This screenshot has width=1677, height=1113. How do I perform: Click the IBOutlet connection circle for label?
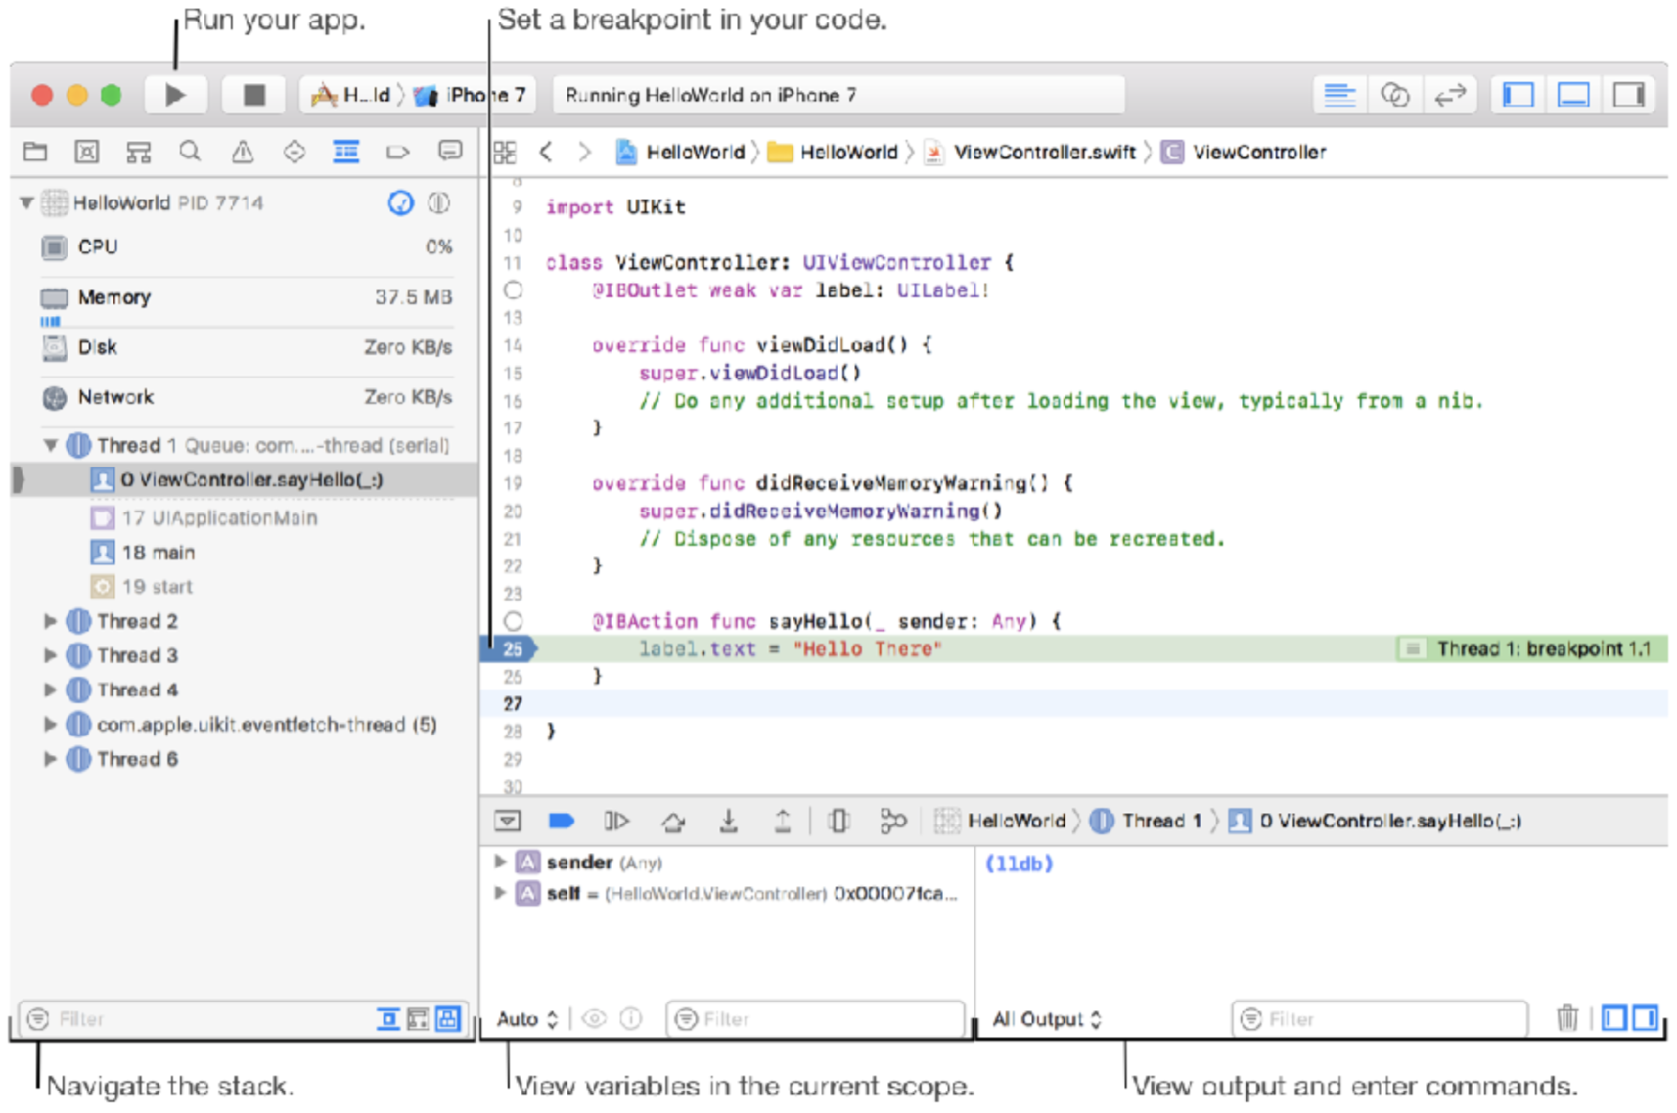point(513,290)
